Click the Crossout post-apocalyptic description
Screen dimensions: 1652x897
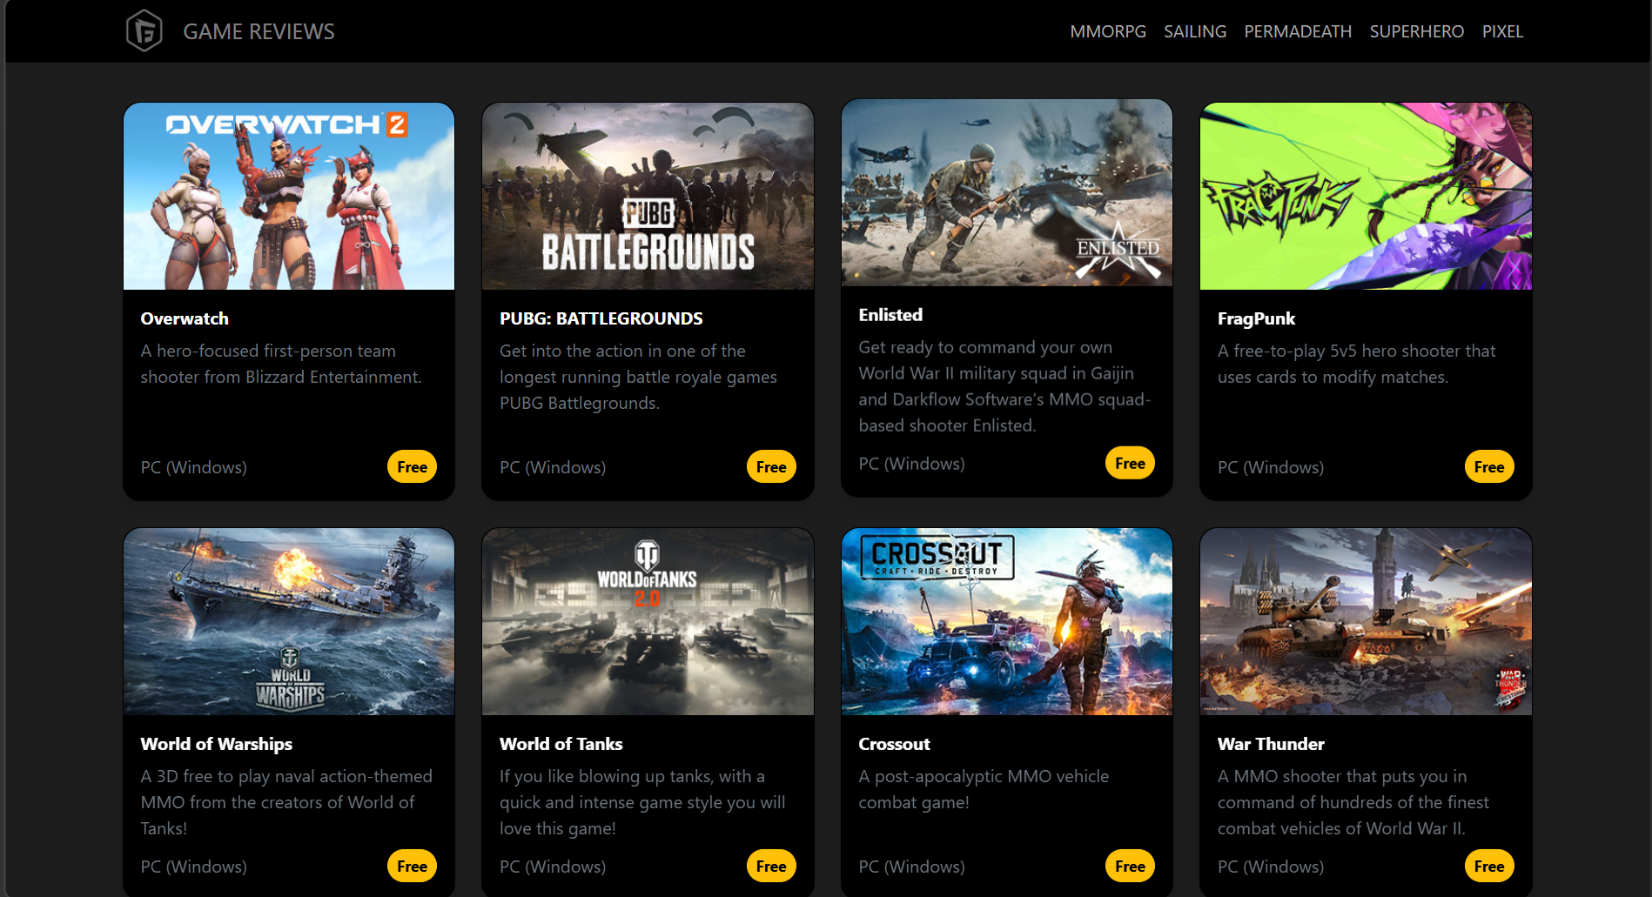(984, 789)
